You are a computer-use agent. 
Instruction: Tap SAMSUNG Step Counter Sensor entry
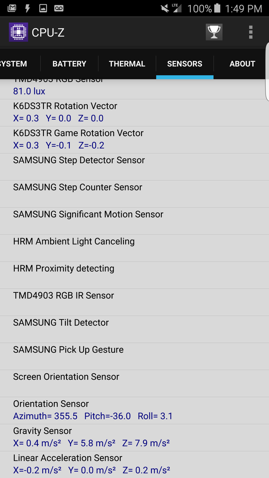tap(134, 194)
